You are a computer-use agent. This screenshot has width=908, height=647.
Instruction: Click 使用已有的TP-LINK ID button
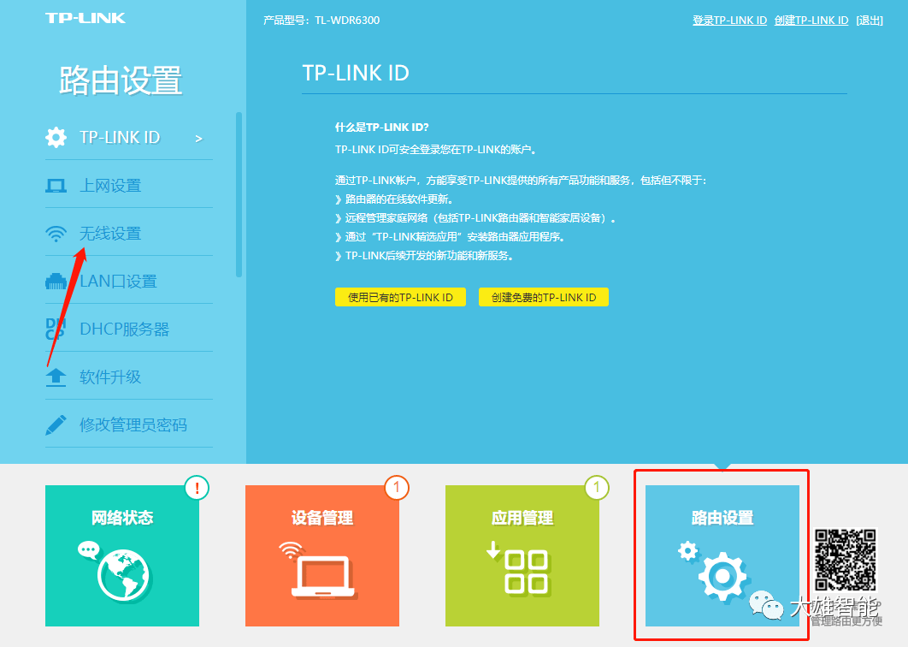pyautogui.click(x=400, y=298)
